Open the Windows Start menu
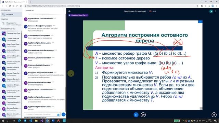The width and height of the screenshot is (219, 123). [3, 121]
